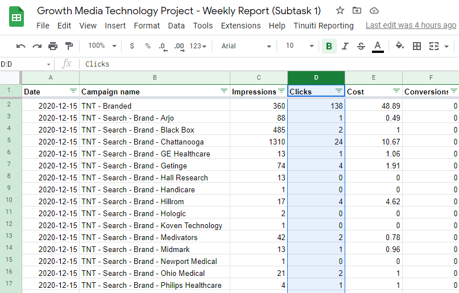Click the document title to rename
459x293 pixels.
[x=179, y=11]
